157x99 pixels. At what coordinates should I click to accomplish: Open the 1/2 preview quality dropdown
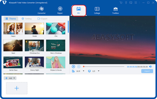click(99, 71)
